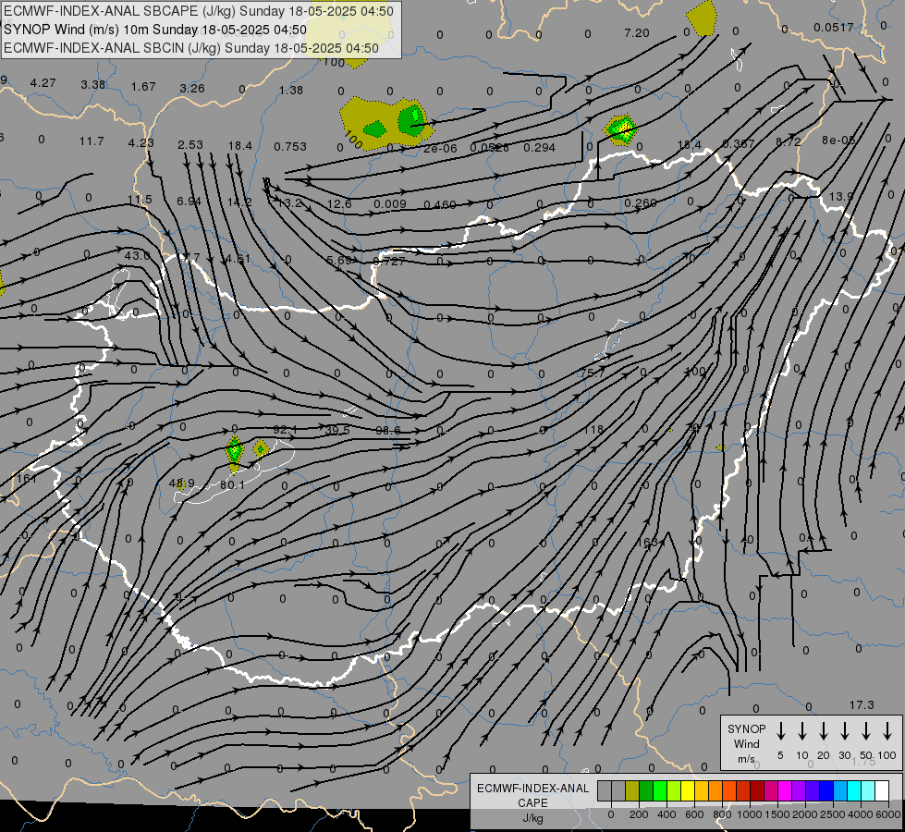This screenshot has height=832, width=905.
Task: Pick the bright cyan swatch above 4000
Action: coord(853,791)
